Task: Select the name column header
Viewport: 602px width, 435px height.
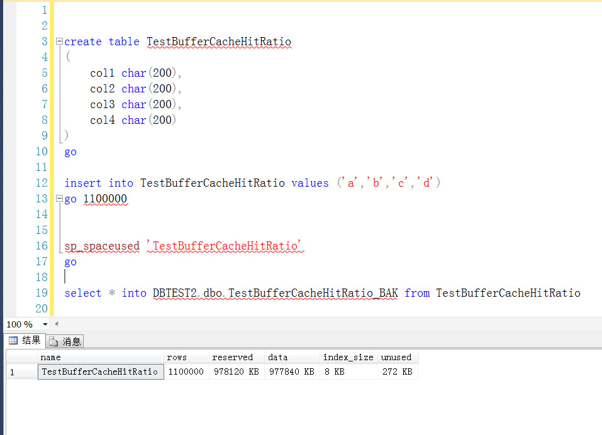Action: 101,357
